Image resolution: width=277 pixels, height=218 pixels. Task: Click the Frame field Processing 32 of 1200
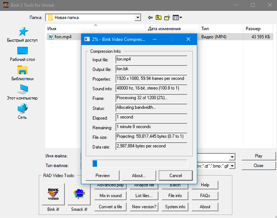coord(151,98)
